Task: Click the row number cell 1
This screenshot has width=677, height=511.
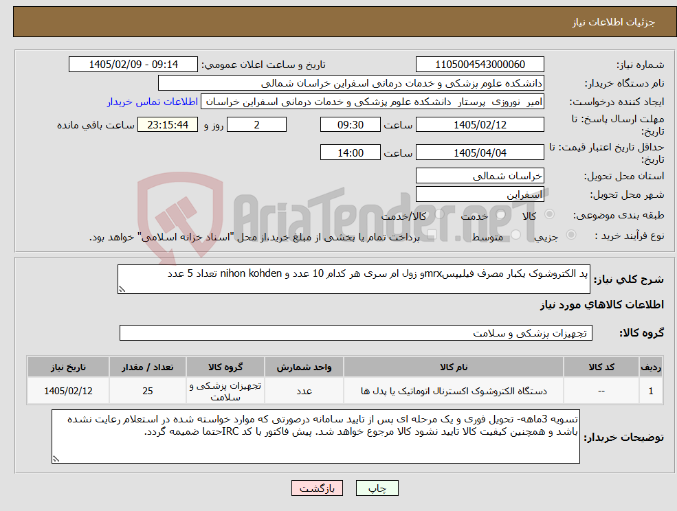Action: click(x=651, y=391)
